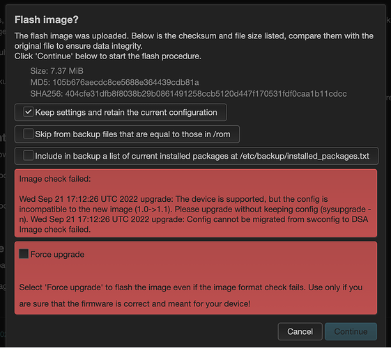391x348 pixels.
Task: Click the SHA256 checksum value
Action: (206, 94)
